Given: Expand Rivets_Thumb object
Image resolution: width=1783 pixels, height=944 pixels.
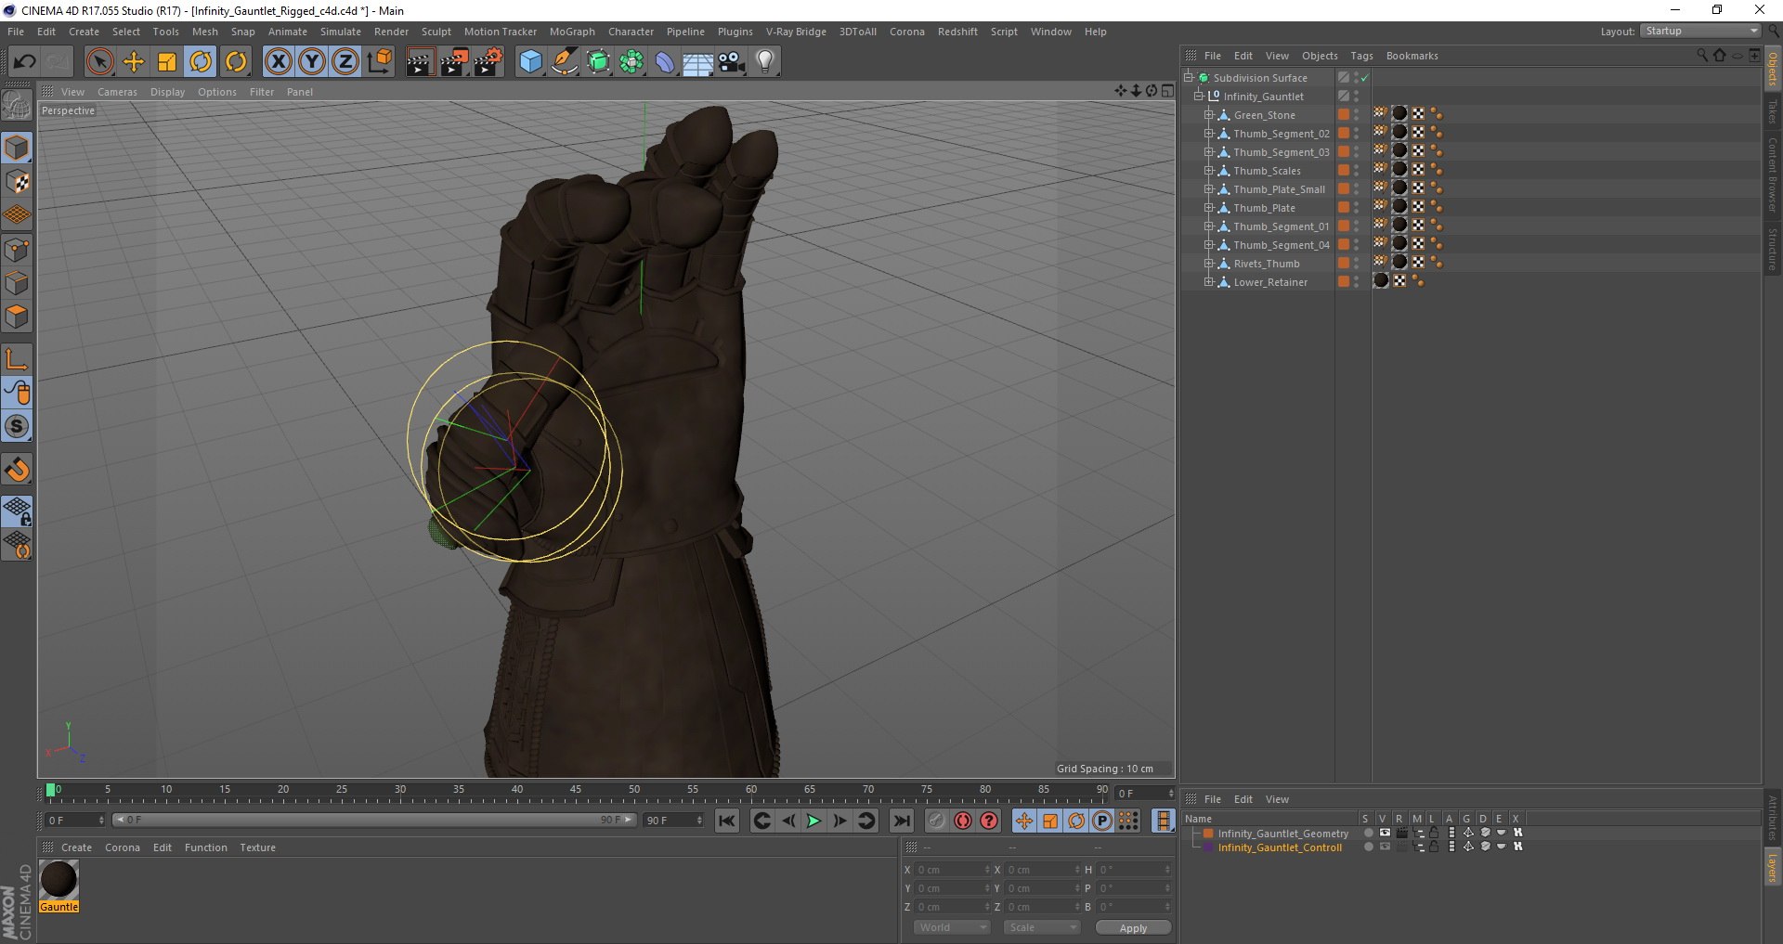Looking at the screenshot, I should (1208, 263).
